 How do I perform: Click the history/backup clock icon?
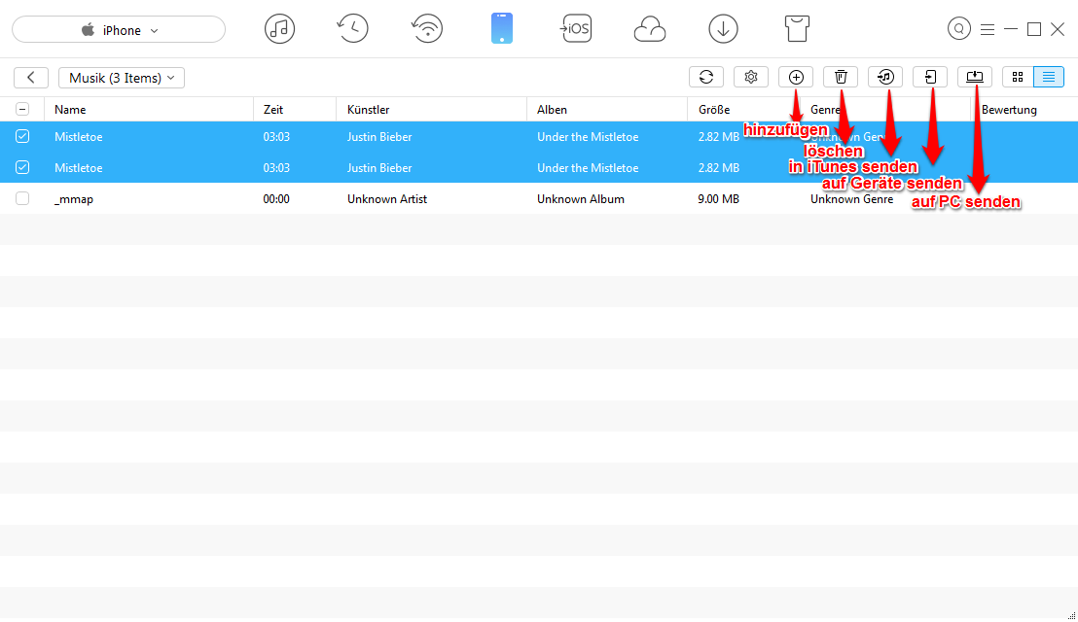click(352, 28)
